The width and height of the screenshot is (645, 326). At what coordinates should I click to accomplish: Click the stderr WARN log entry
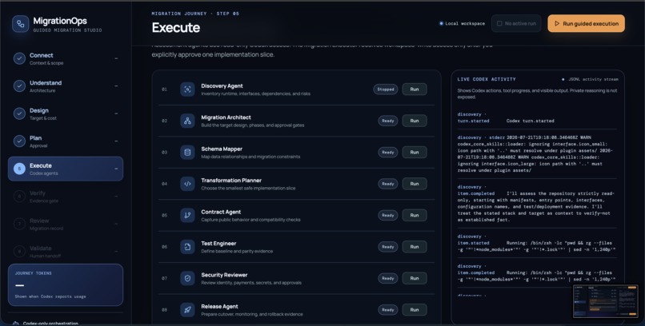[x=535, y=153]
